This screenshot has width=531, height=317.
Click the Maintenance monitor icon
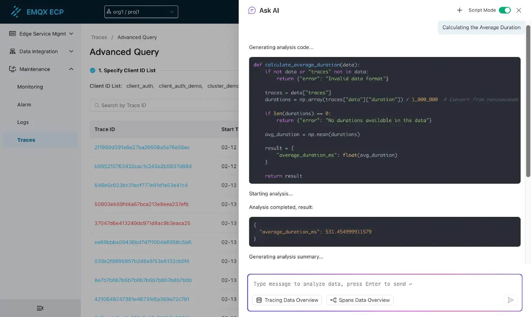[12, 69]
